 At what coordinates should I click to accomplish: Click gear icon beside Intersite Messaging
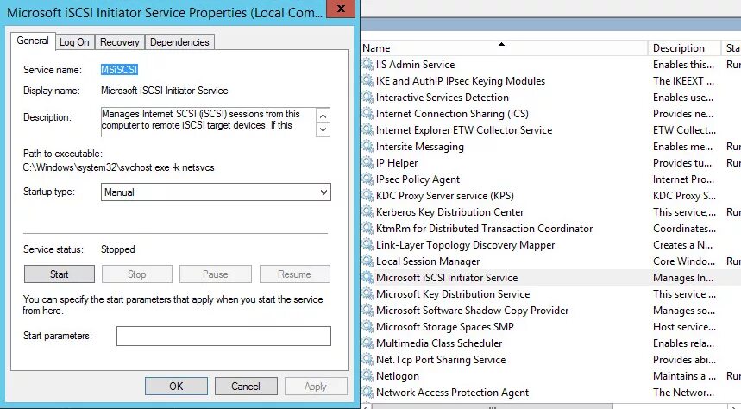pos(367,146)
